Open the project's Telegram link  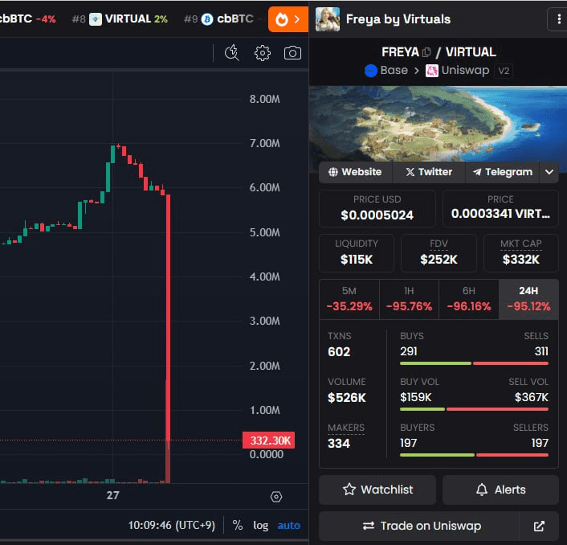click(x=502, y=172)
